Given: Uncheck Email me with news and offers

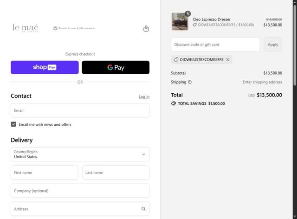Looking at the screenshot, I should [13, 124].
